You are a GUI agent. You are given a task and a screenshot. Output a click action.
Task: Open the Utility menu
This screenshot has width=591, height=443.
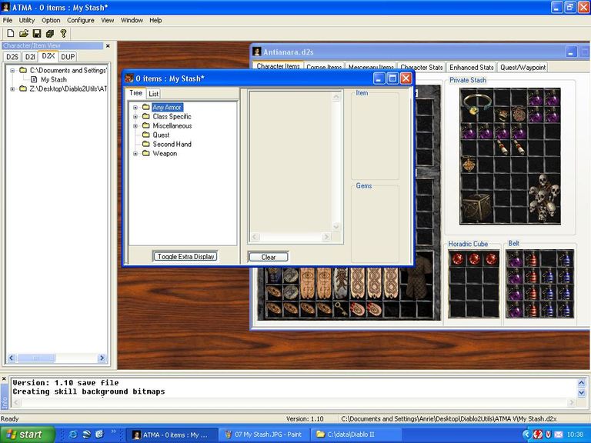27,20
